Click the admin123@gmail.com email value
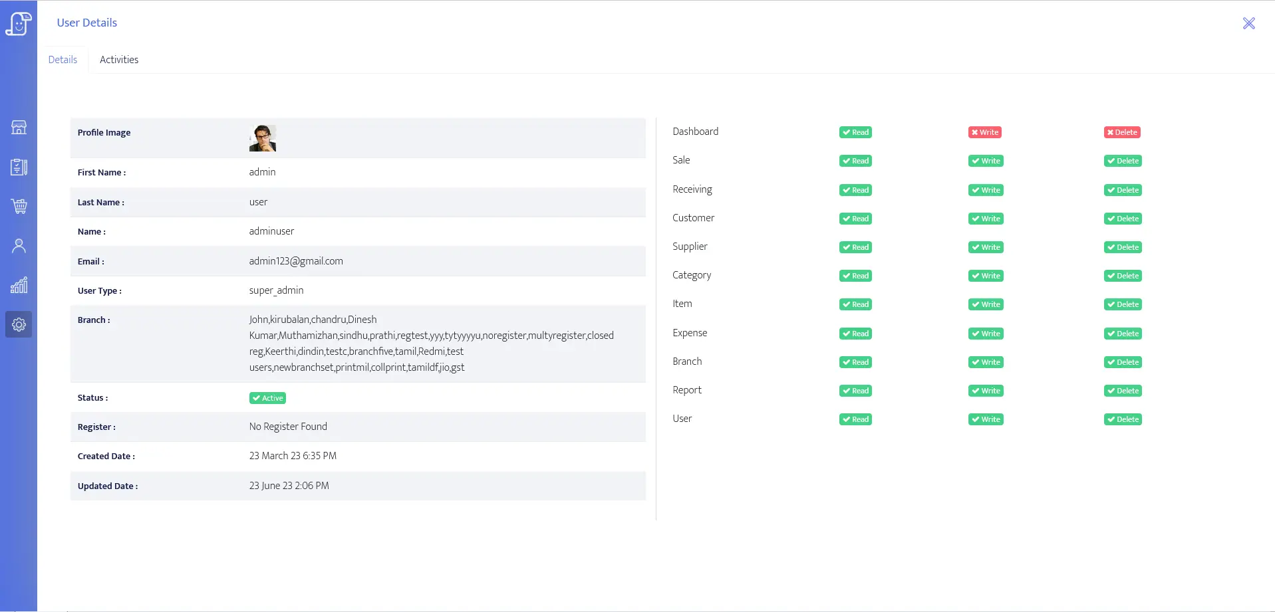 coord(296,261)
